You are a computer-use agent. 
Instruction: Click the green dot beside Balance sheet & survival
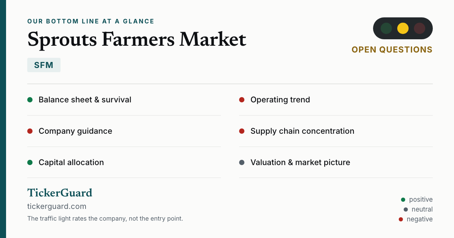(x=30, y=100)
